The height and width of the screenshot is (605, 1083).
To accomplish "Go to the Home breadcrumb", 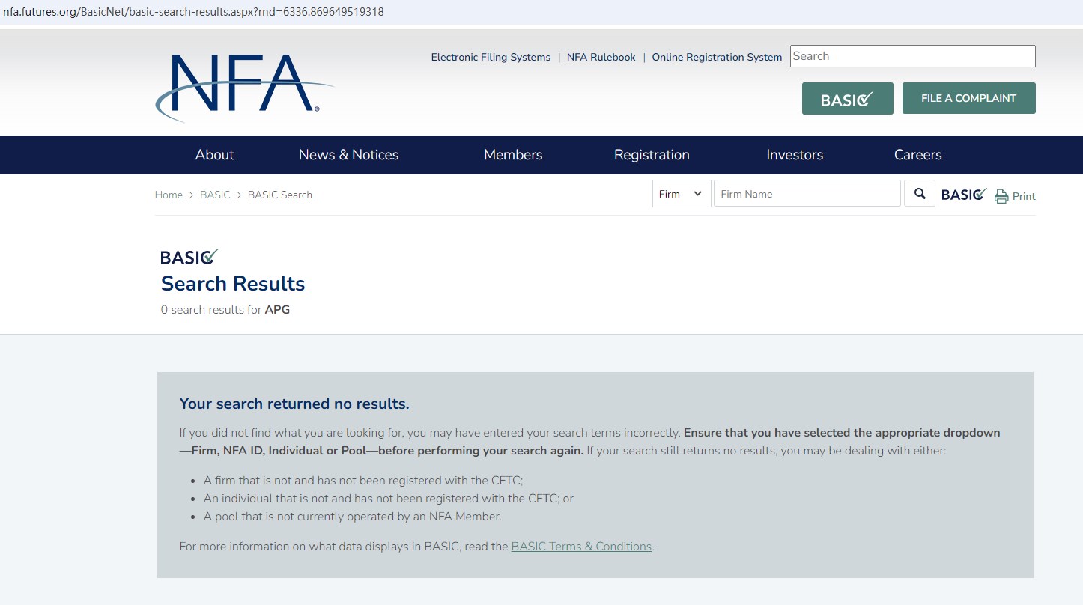I will [169, 195].
